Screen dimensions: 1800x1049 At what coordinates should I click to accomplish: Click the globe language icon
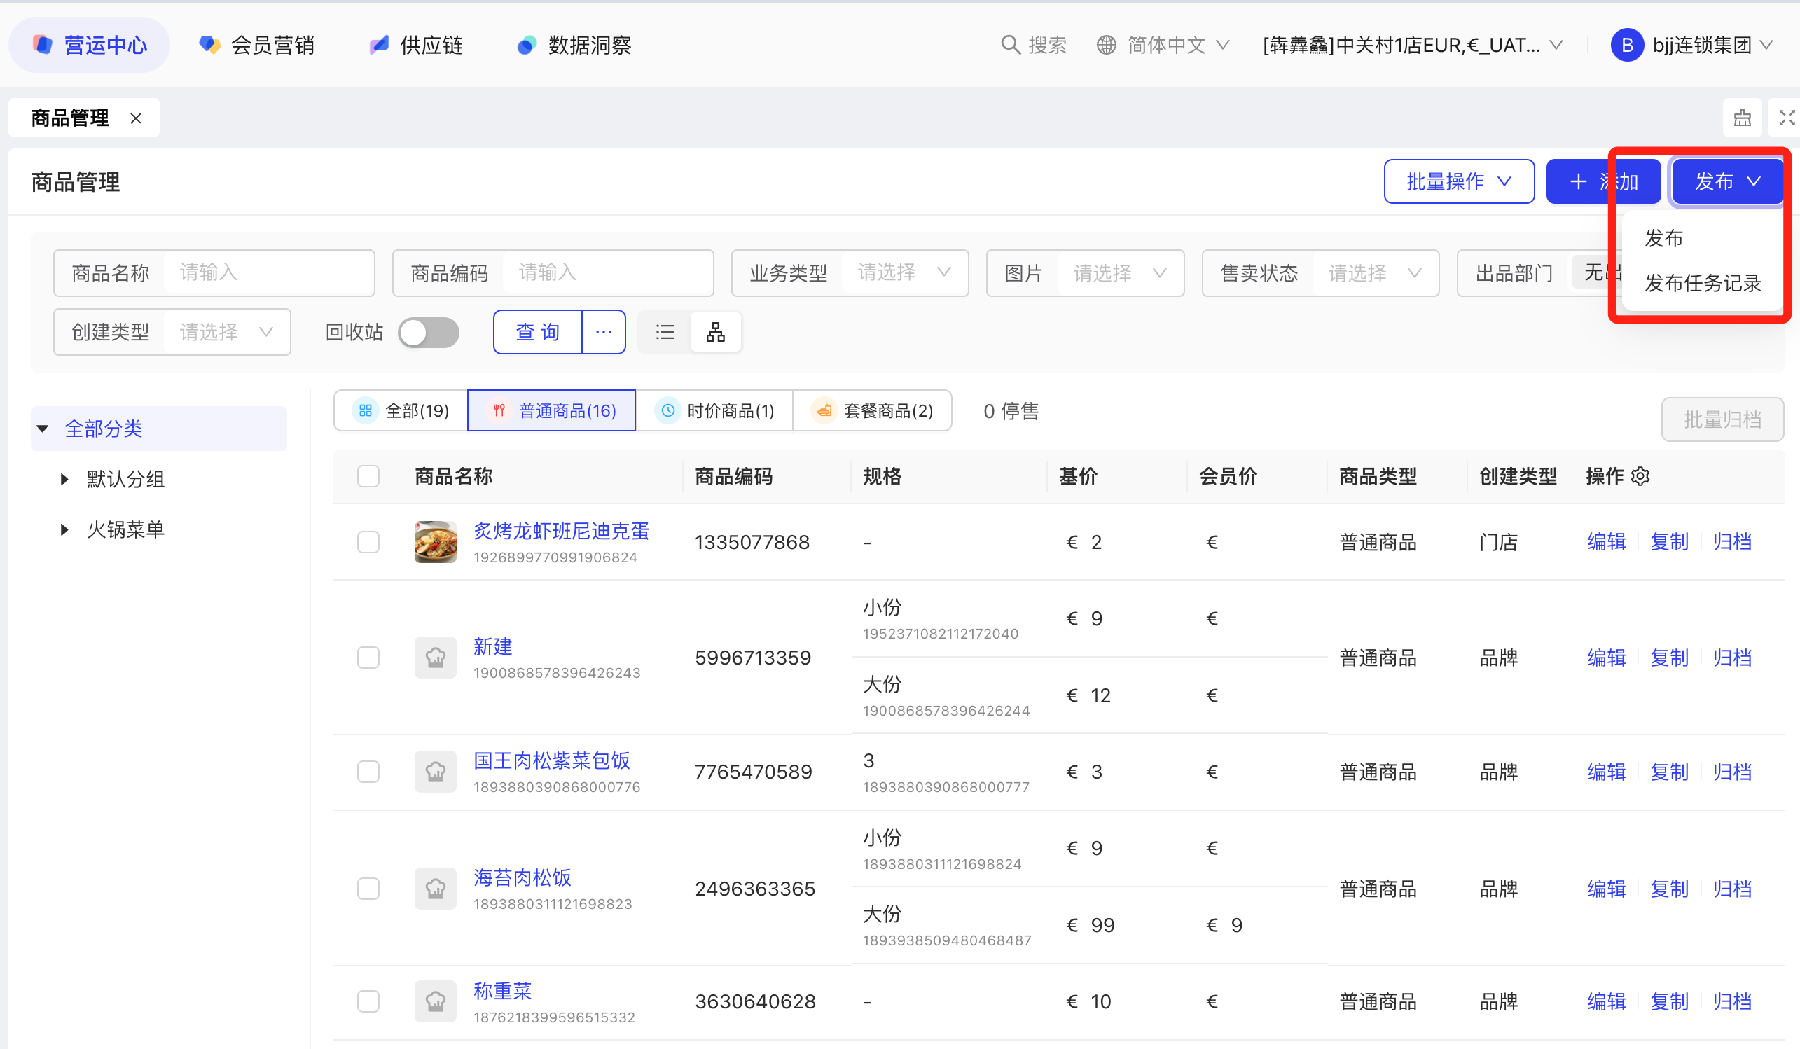coord(1106,45)
